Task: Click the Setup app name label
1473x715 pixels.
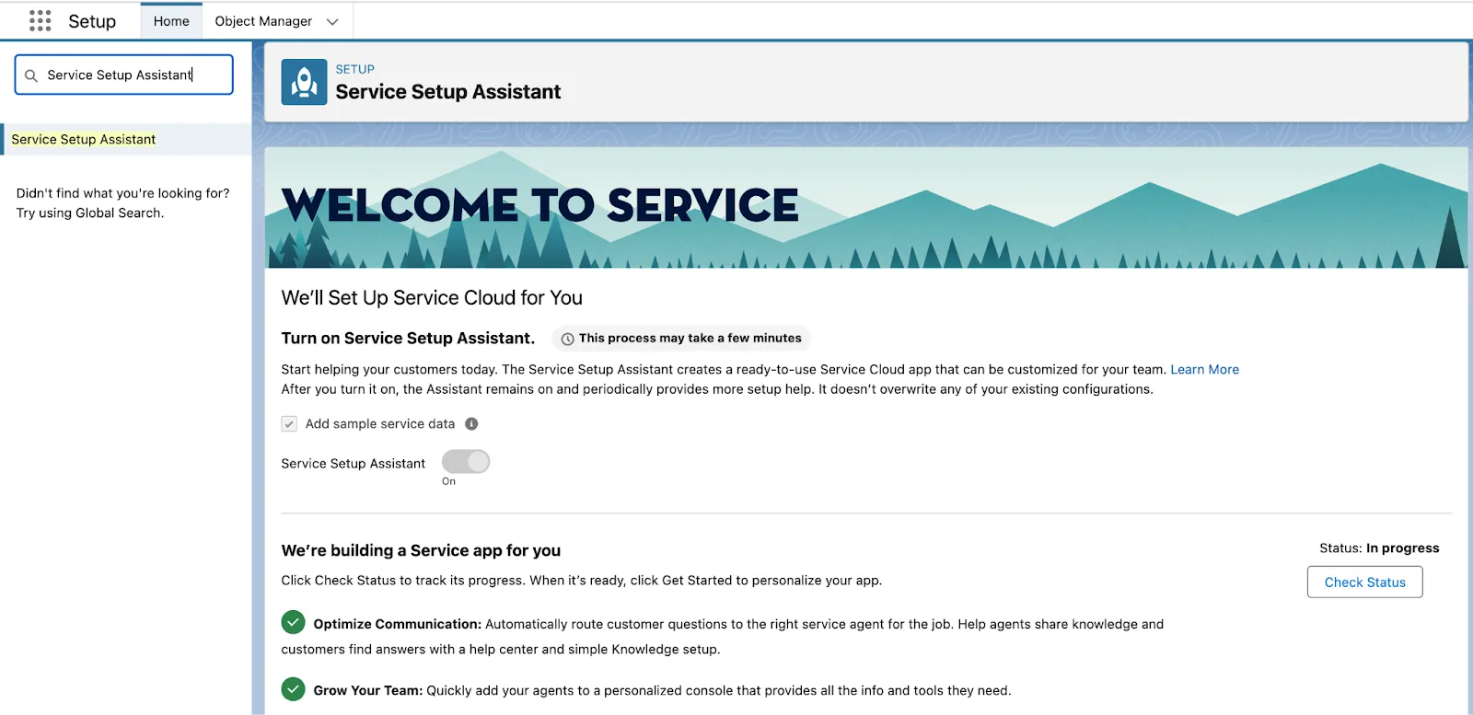Action: pyautogui.click(x=92, y=21)
